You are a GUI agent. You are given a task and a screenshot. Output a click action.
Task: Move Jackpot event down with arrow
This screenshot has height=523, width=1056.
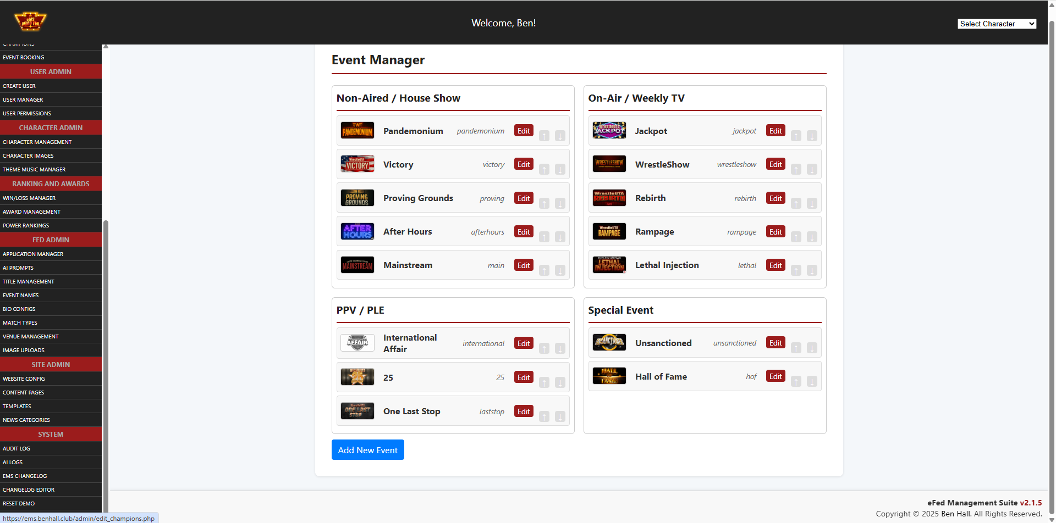[x=812, y=136]
